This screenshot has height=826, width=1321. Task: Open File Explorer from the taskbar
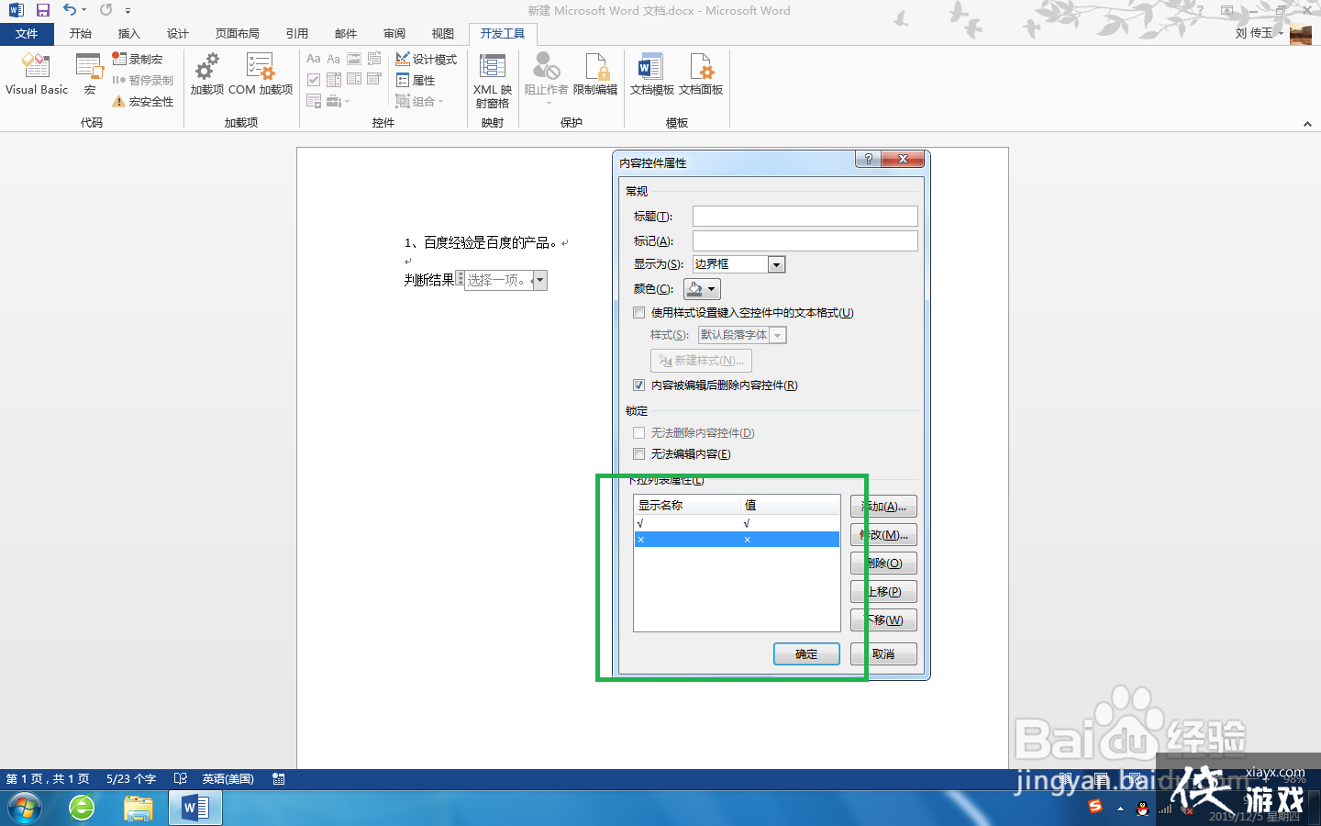pyautogui.click(x=139, y=809)
